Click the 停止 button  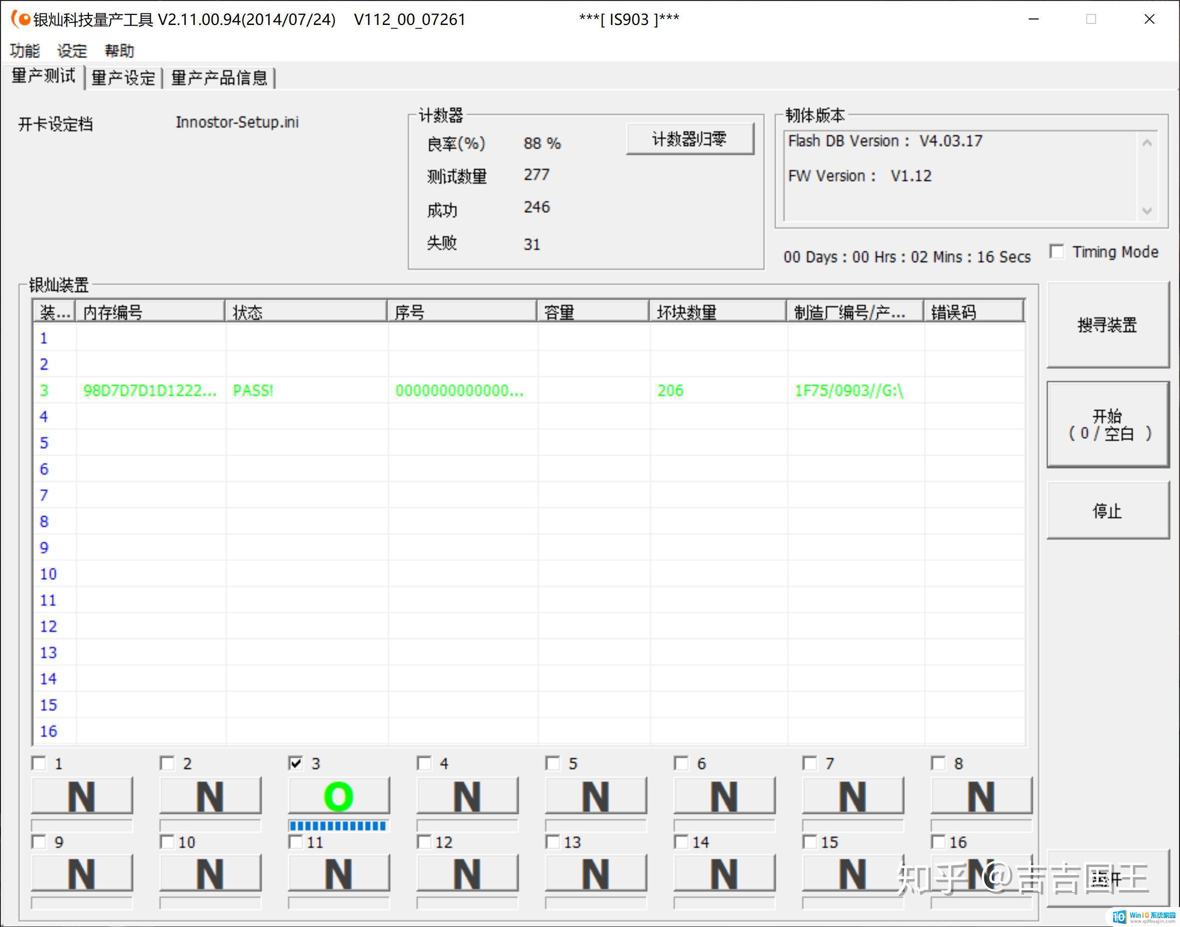pyautogui.click(x=1108, y=510)
